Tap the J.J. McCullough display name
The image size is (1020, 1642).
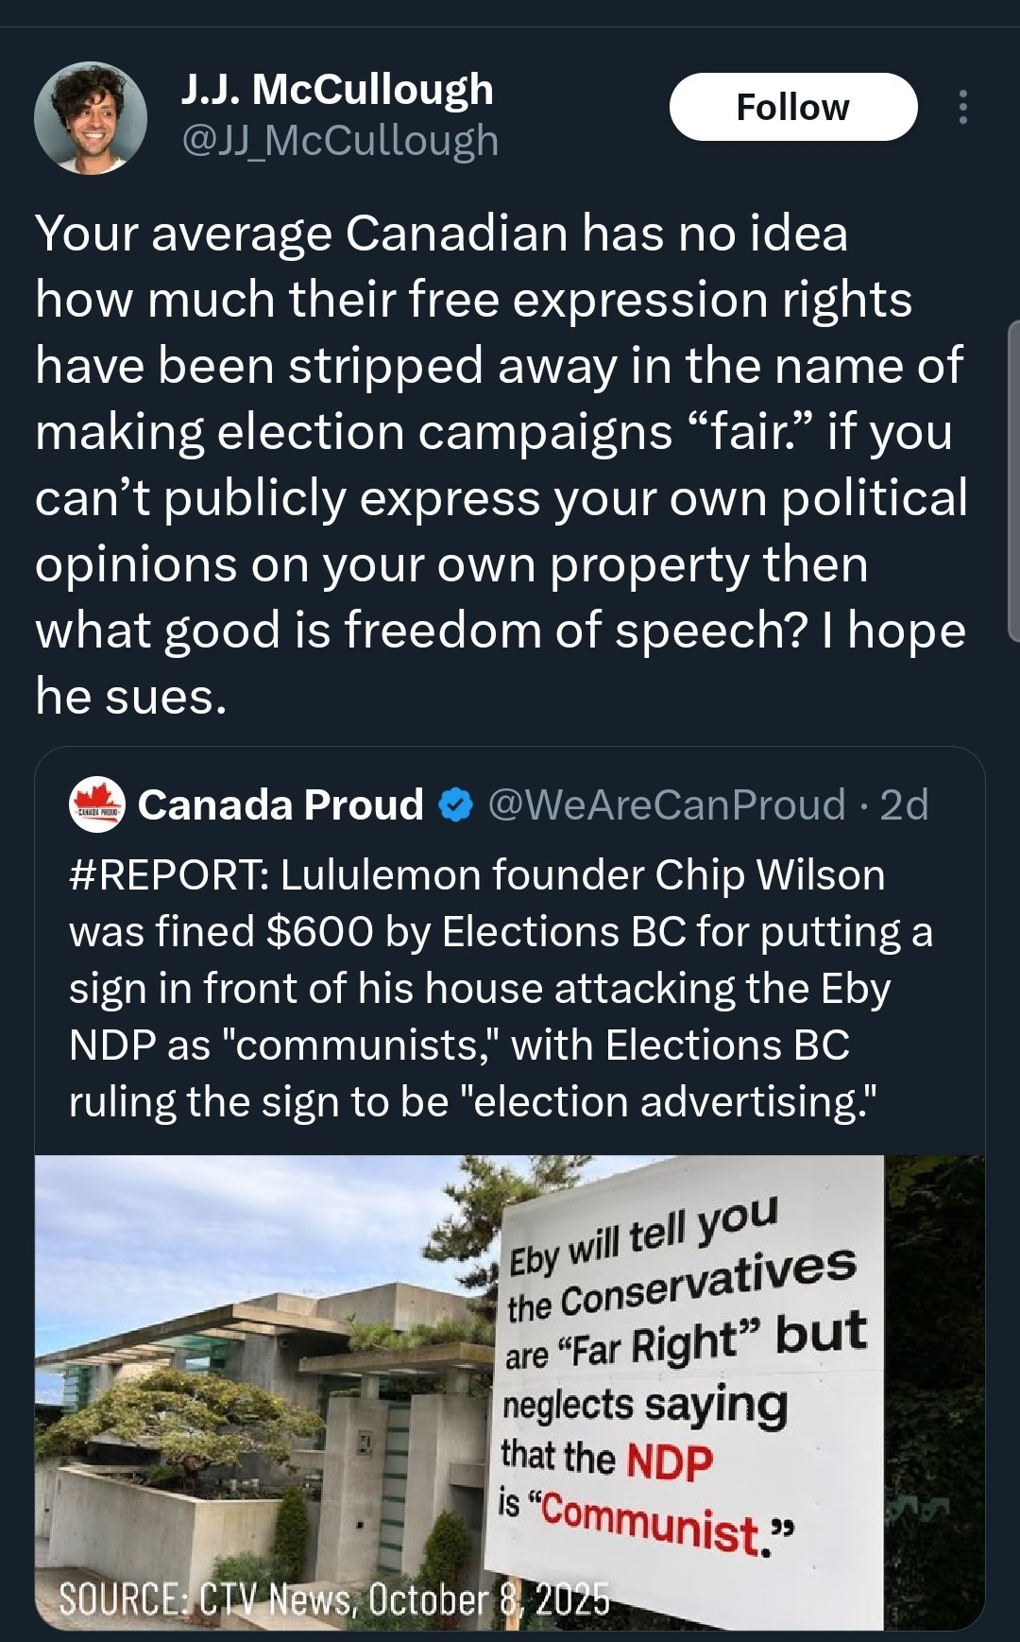click(x=337, y=90)
